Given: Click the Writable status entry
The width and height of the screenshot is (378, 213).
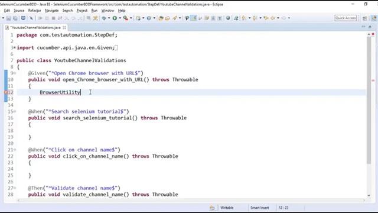Looking at the screenshot, I should 227,208.
